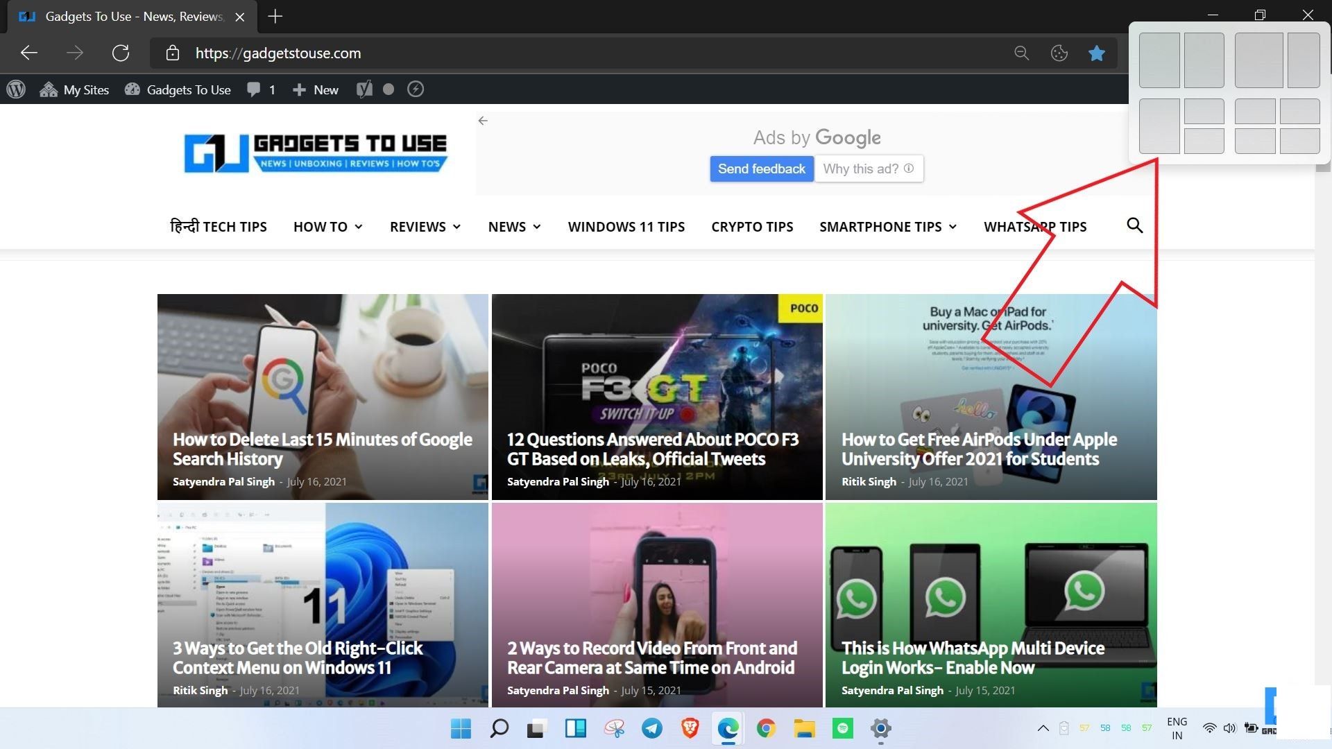Viewport: 1332px width, 749px height.
Task: Open a new browser tab with plus
Action: pos(275,16)
